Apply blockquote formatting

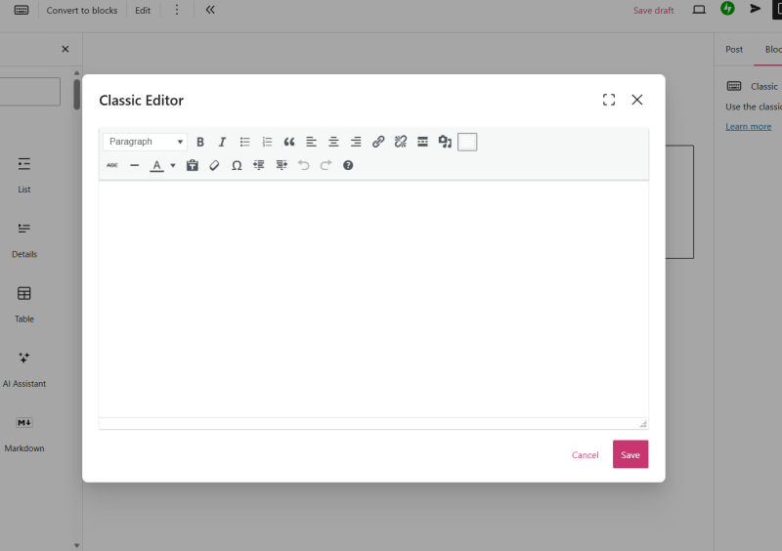(289, 142)
